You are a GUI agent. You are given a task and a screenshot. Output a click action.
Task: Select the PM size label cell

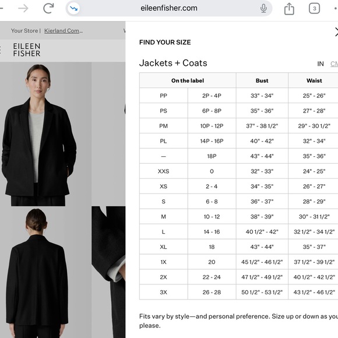(163, 126)
